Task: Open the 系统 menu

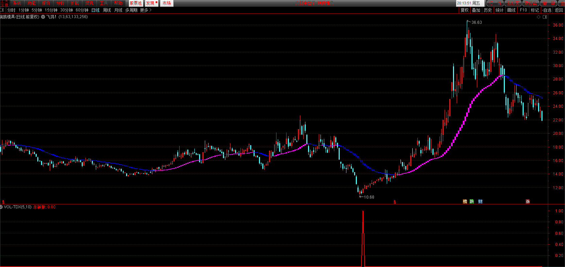Action: tap(17, 3)
